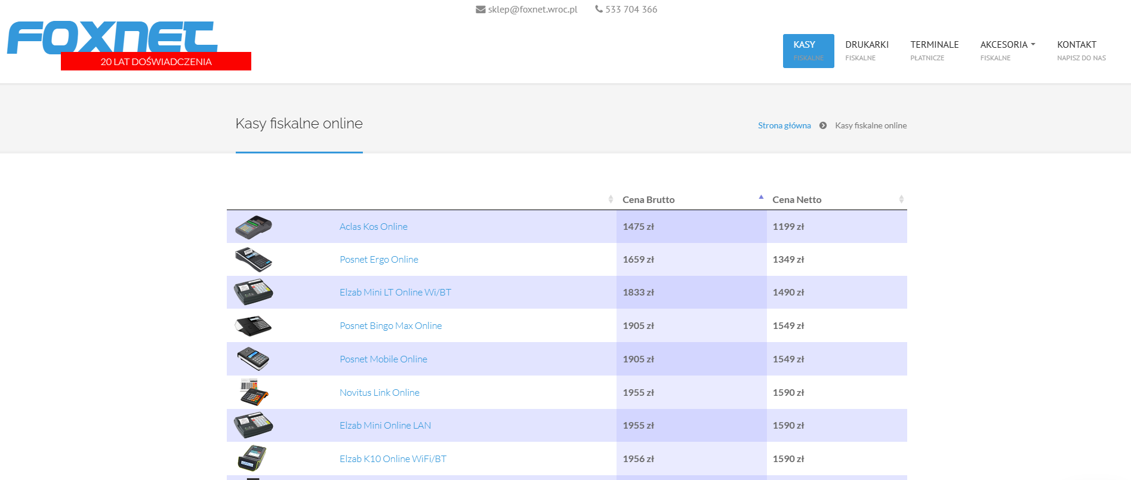Click the 1475 zł brutto price
1131x480 pixels.
tap(639, 226)
